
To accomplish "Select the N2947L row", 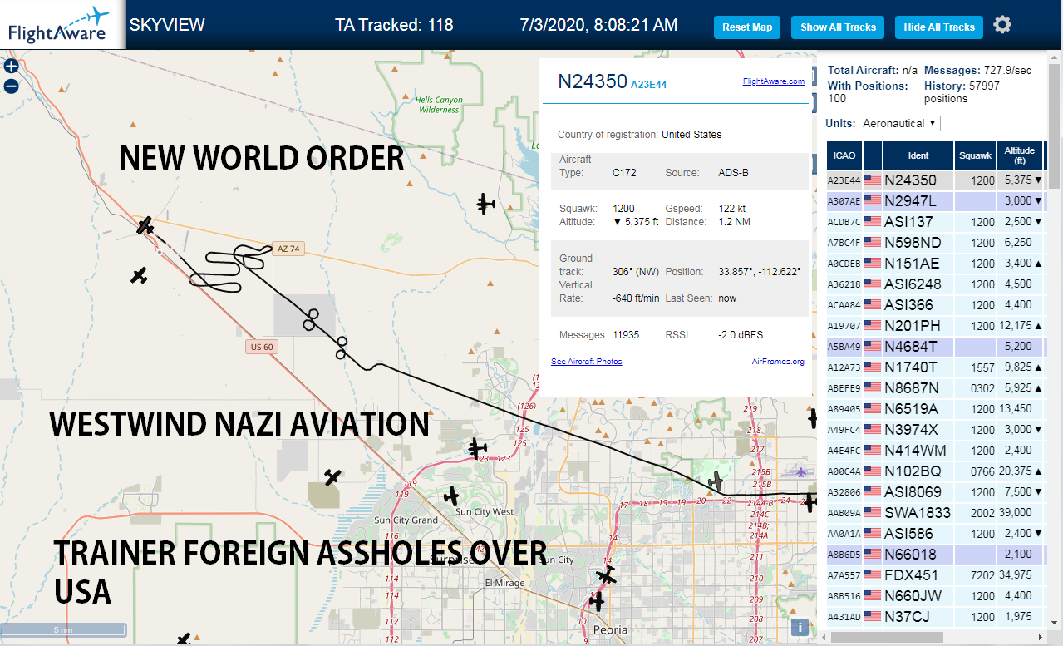I will click(935, 200).
